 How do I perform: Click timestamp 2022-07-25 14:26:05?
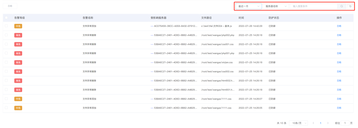[x=250, y=108]
